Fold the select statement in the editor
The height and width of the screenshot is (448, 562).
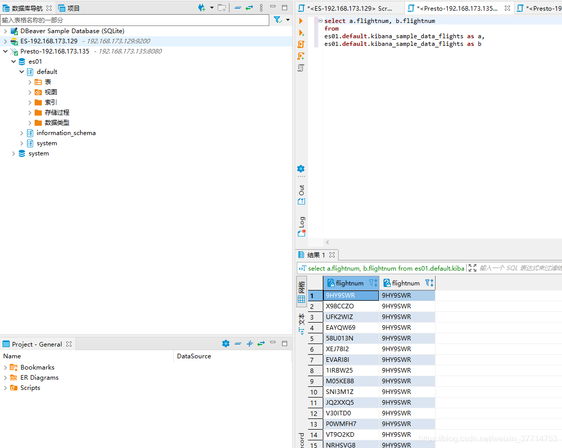coord(320,21)
